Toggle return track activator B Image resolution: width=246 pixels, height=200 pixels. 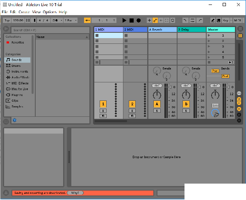[186, 104]
